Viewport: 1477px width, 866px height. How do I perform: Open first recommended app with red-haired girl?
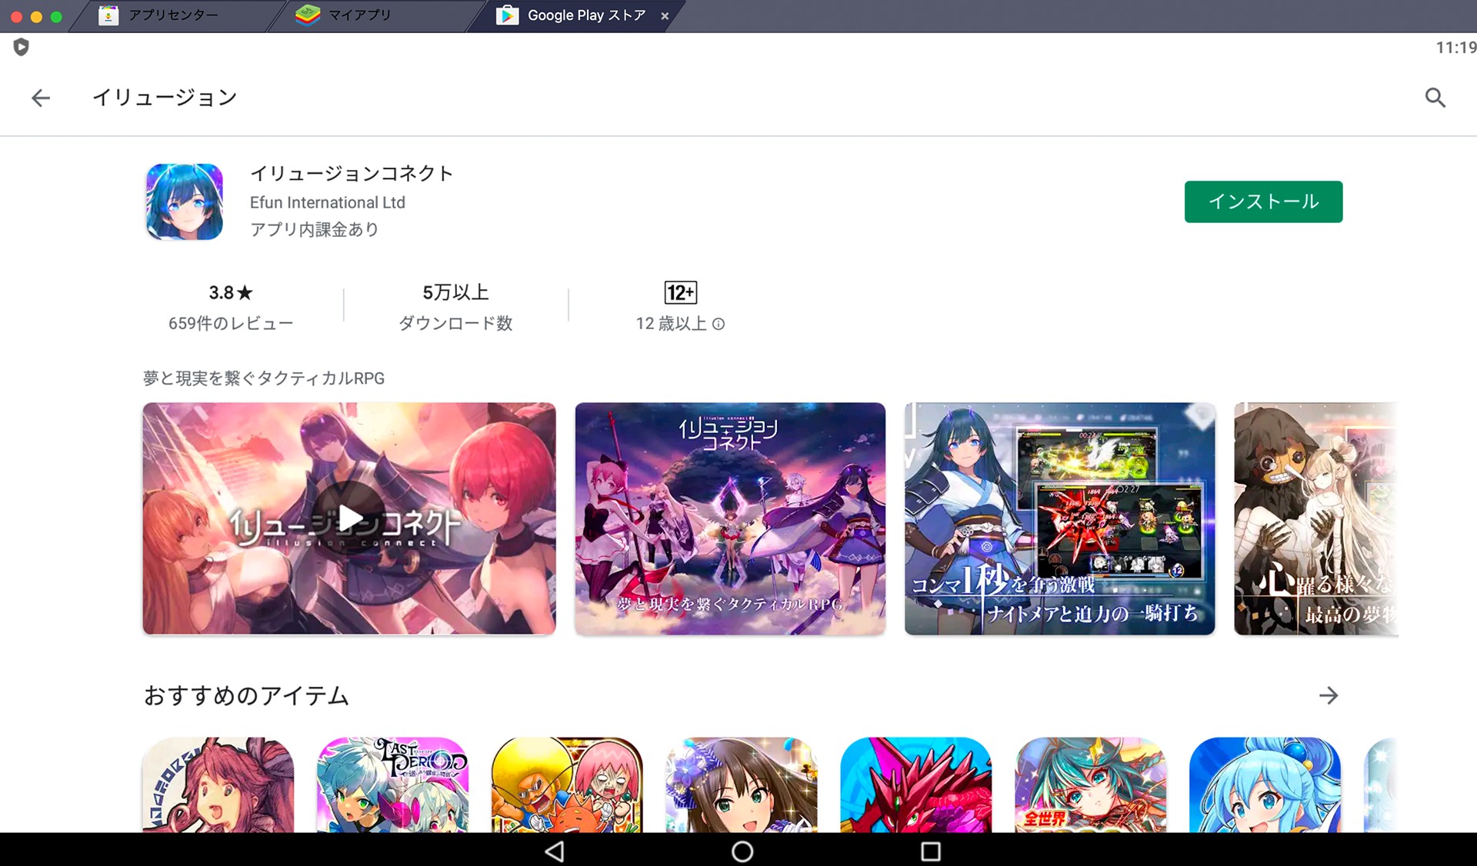[218, 784]
